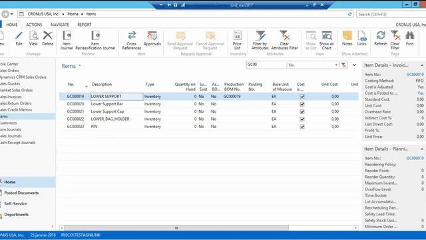Screen dimensions: 426x240
Task: Toggle Cost is Adjusted for GC000020
Action: coord(302,104)
